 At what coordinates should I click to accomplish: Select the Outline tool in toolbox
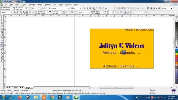(2, 56)
